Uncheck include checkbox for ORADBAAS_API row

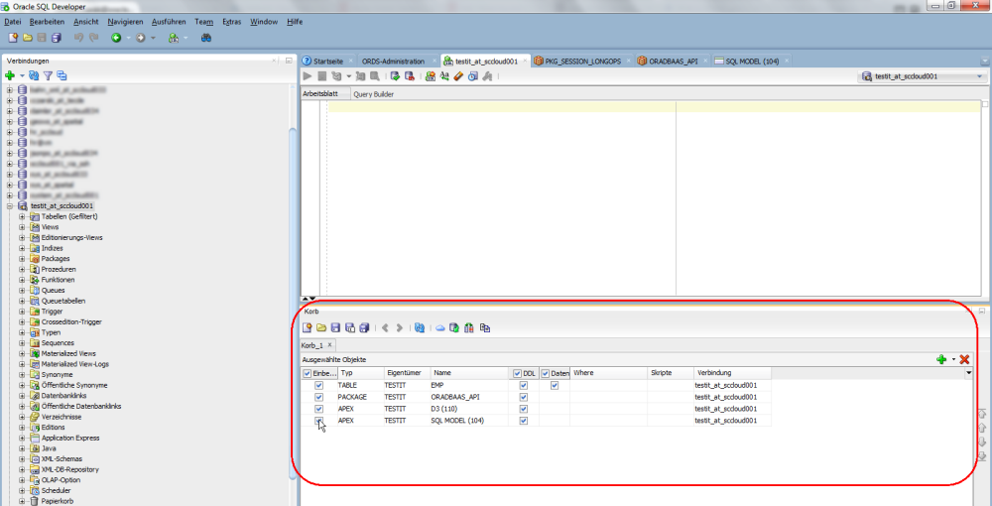coord(318,397)
